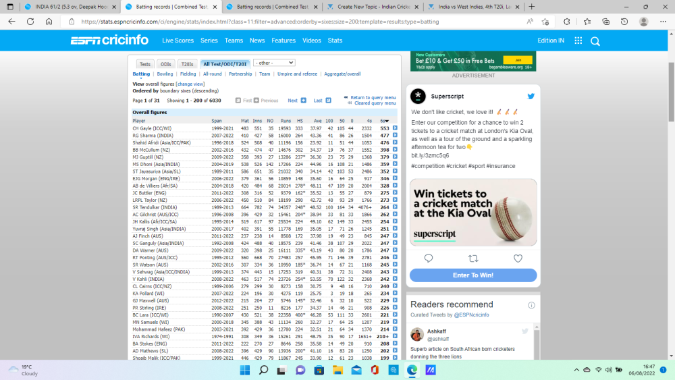Click browser back arrow

tap(11, 22)
